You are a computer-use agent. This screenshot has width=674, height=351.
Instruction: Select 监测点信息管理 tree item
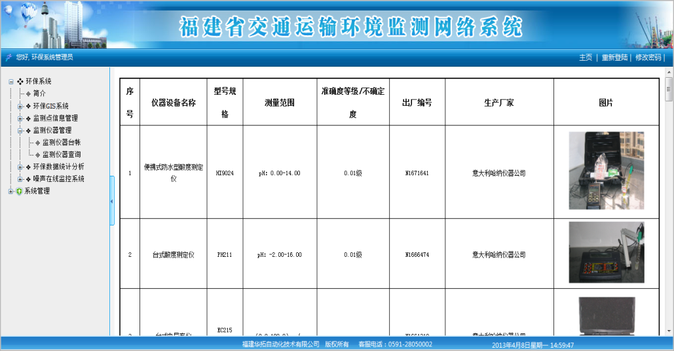56,118
